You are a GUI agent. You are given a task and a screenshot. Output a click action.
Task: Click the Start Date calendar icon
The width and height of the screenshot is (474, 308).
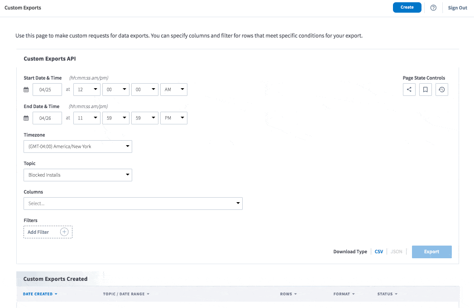(x=26, y=90)
